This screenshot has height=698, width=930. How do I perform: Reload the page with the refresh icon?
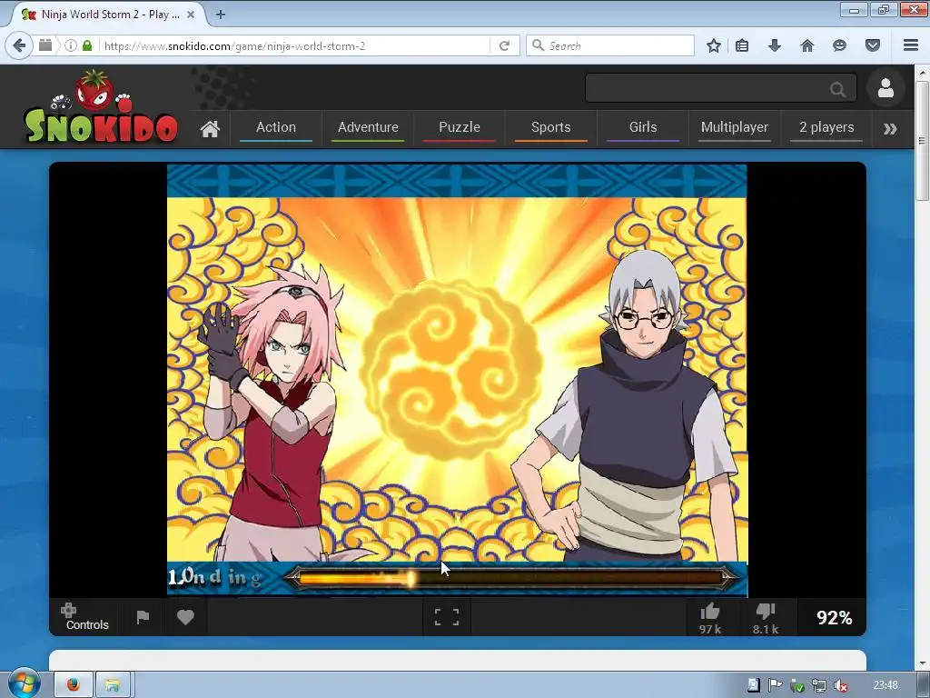(504, 45)
